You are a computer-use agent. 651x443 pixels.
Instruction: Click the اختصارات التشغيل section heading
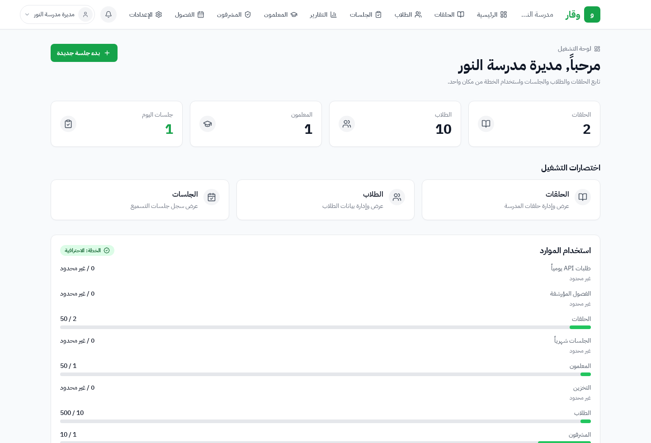(x=571, y=168)
